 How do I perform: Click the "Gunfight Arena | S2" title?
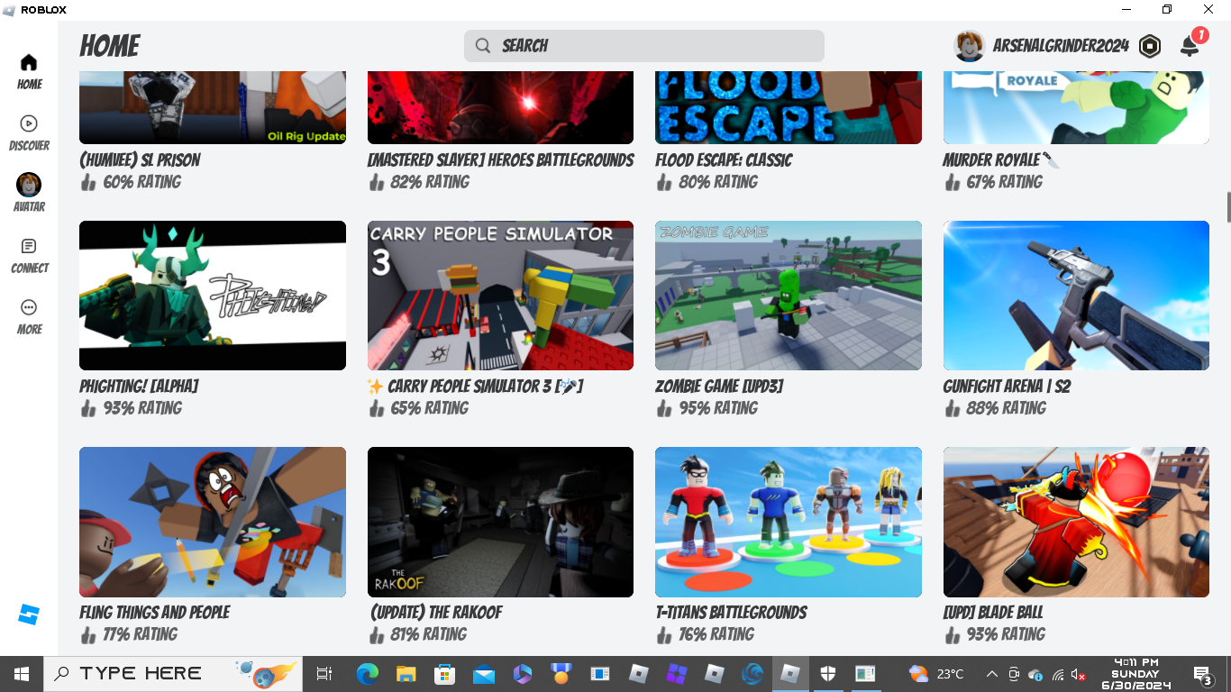click(x=1007, y=387)
